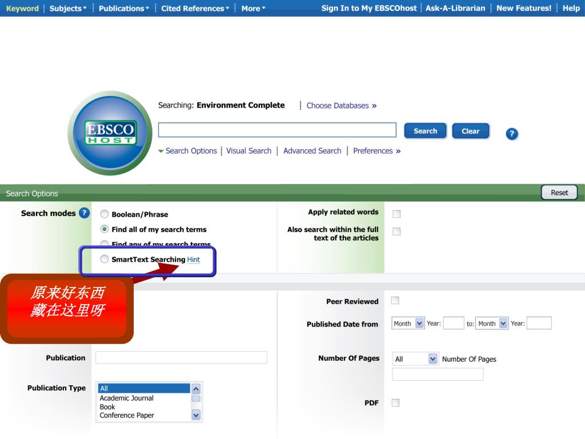Click Sign In to My EBSCOhost
Screen dimensions: 585x439
[369, 8]
